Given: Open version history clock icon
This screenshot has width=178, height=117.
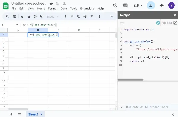Looking at the screenshot, I should pyautogui.click(x=115, y=5).
